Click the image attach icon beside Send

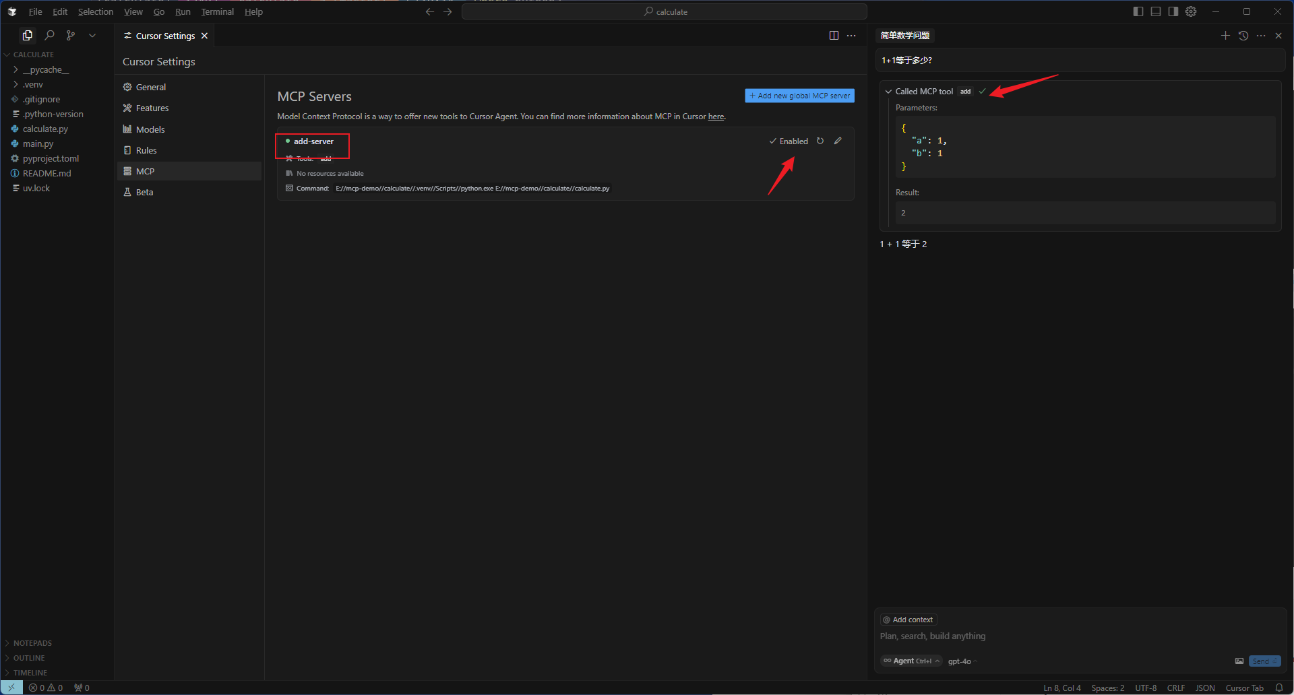coord(1239,661)
